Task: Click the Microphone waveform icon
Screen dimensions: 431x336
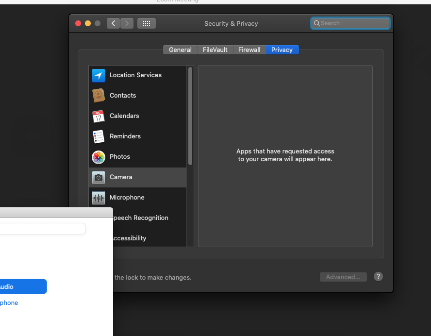Action: click(99, 198)
